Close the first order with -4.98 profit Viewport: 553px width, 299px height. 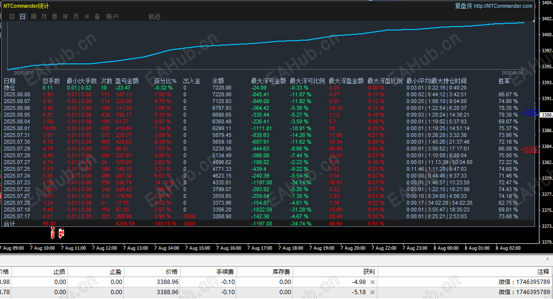click(x=373, y=282)
